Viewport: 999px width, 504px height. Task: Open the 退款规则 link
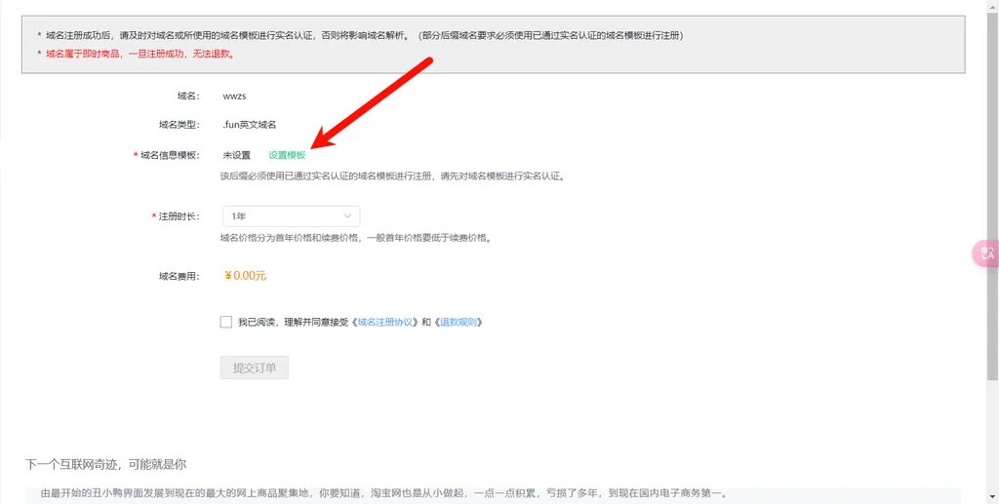[x=459, y=322]
